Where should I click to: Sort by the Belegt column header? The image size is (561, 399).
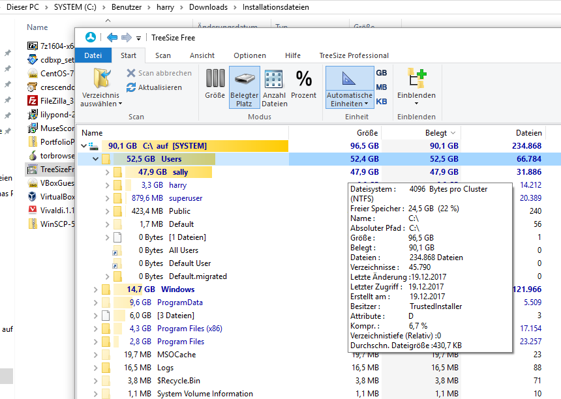tap(421, 132)
